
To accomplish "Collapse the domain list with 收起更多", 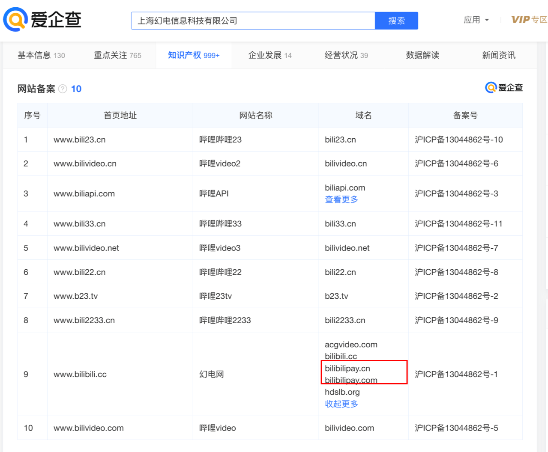I will click(341, 404).
